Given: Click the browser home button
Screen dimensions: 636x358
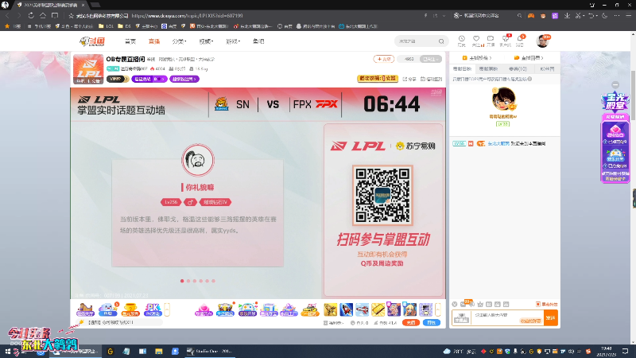Looking at the screenshot, I should (x=43, y=15).
